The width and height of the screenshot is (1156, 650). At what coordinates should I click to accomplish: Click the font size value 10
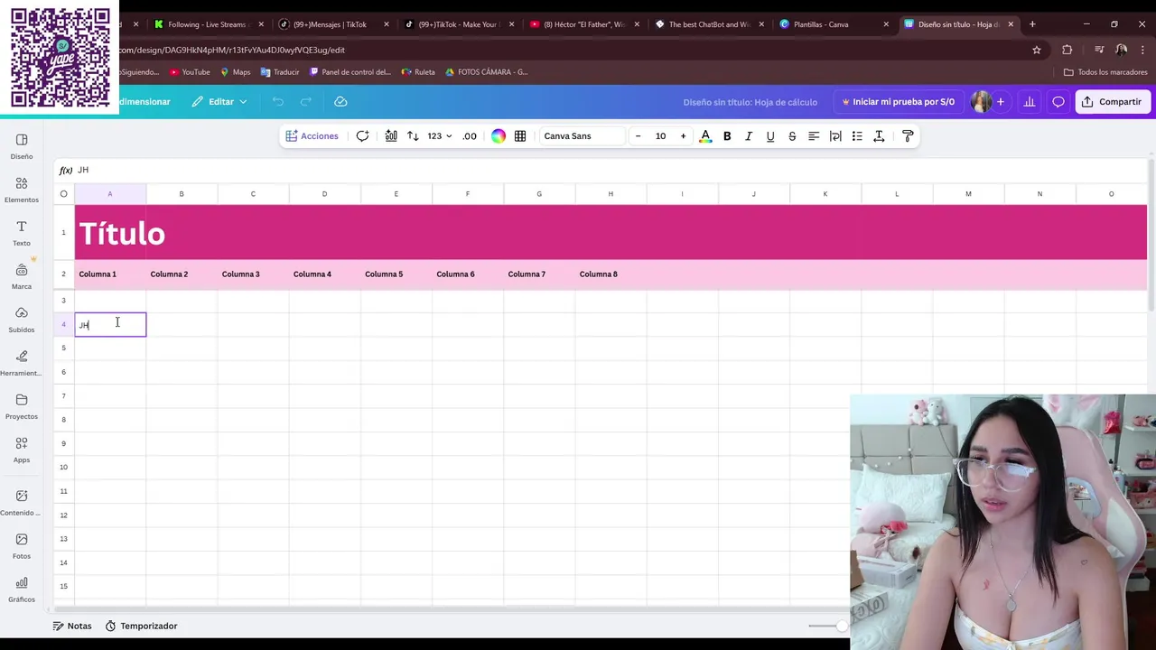click(x=660, y=136)
